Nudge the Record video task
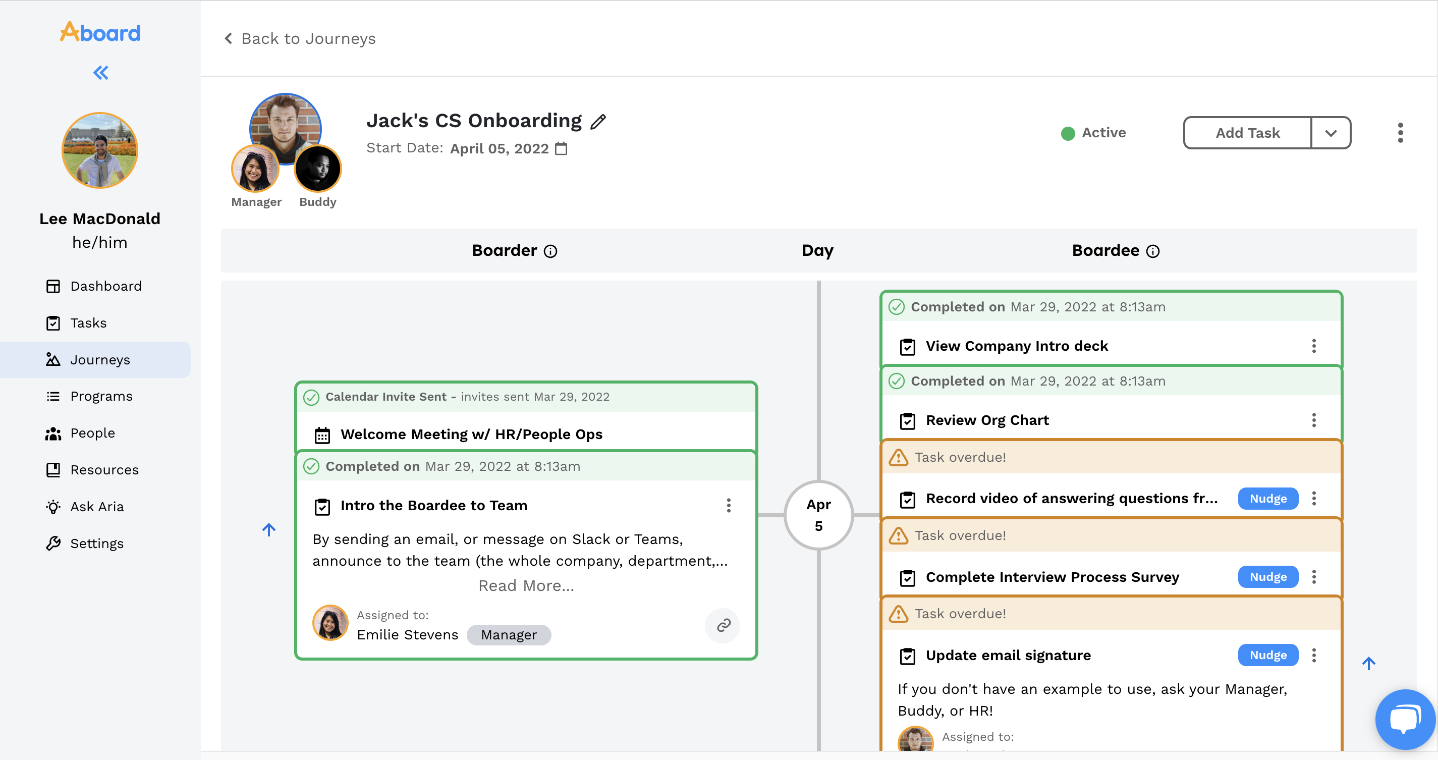The width and height of the screenshot is (1438, 760). (x=1268, y=499)
